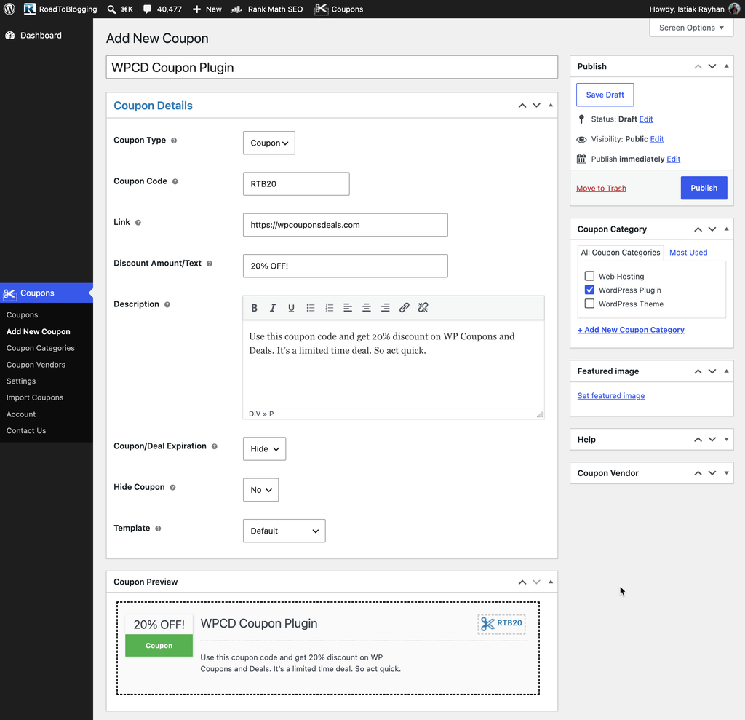The height and width of the screenshot is (720, 745).
Task: Remove link with the unlink icon
Action: pyautogui.click(x=423, y=308)
